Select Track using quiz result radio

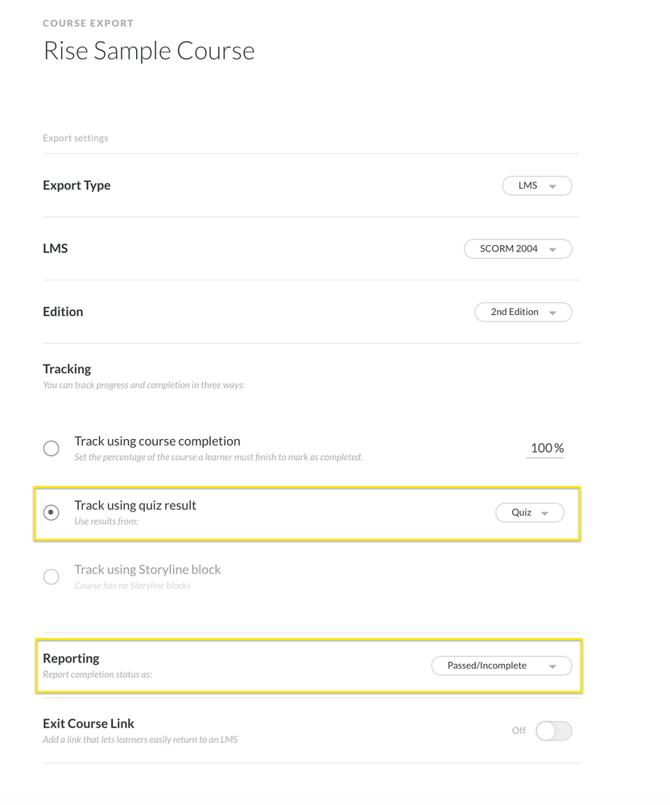point(52,512)
